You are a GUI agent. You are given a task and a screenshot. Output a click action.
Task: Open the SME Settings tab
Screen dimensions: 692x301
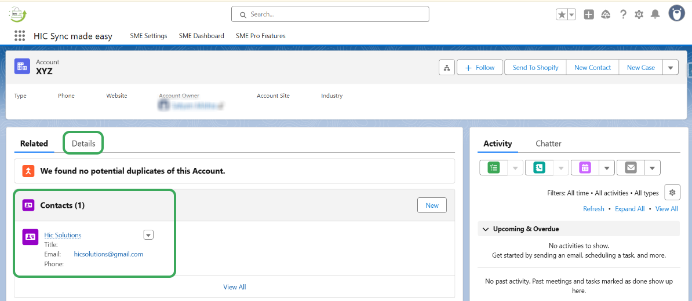(x=148, y=36)
